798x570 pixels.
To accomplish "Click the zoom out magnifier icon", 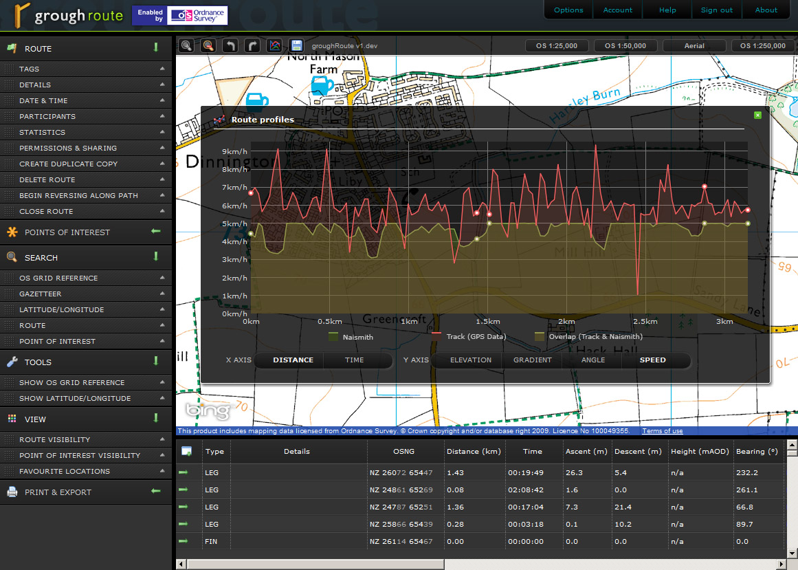I will point(208,46).
